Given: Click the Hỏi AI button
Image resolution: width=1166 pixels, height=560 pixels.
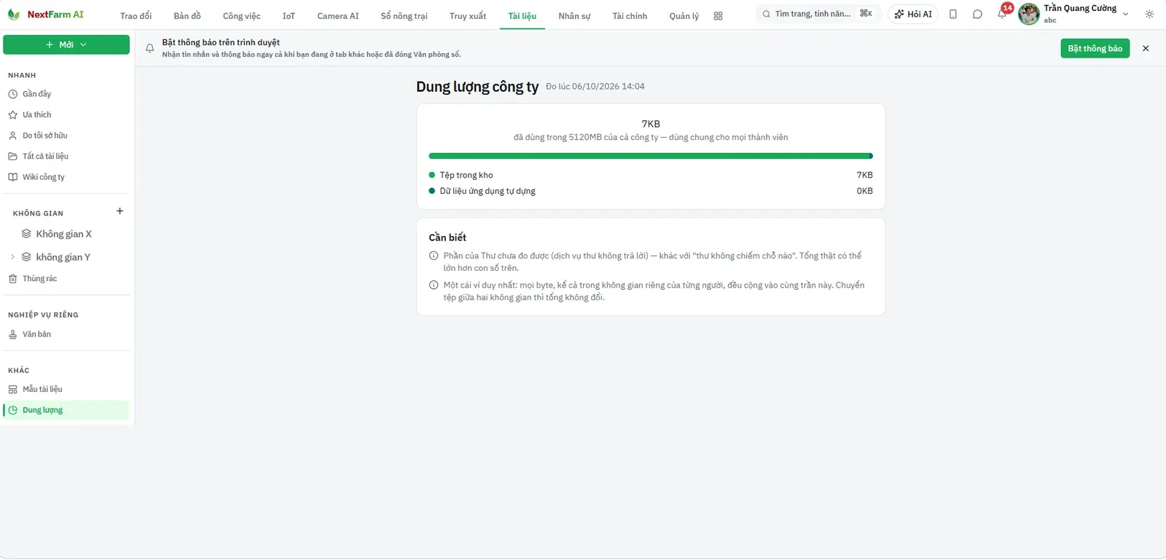Looking at the screenshot, I should point(913,14).
